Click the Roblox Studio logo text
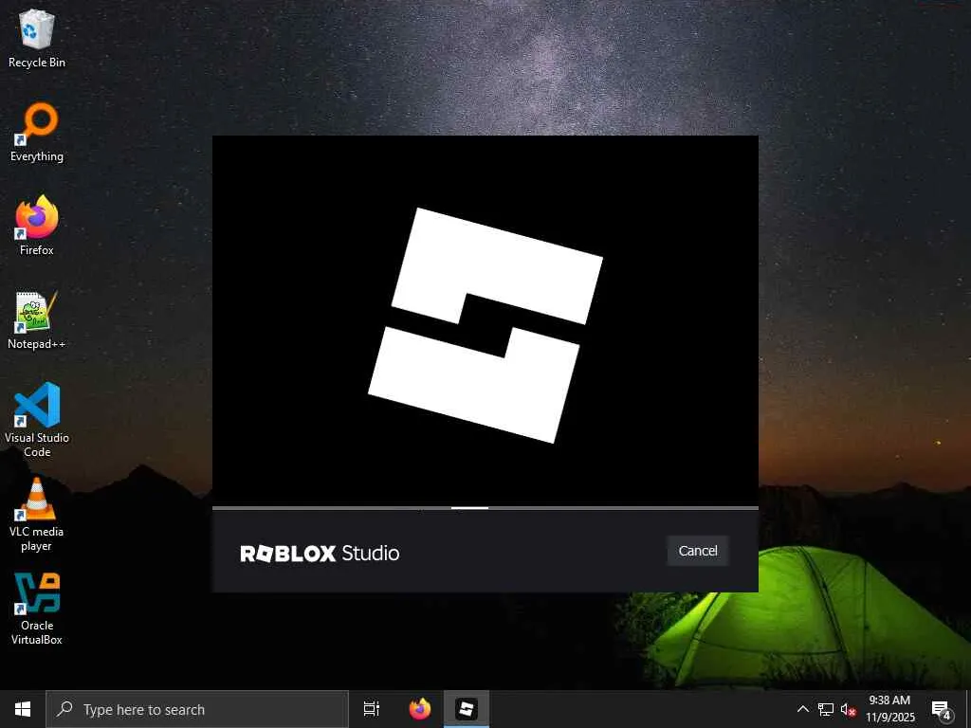 [x=320, y=553]
